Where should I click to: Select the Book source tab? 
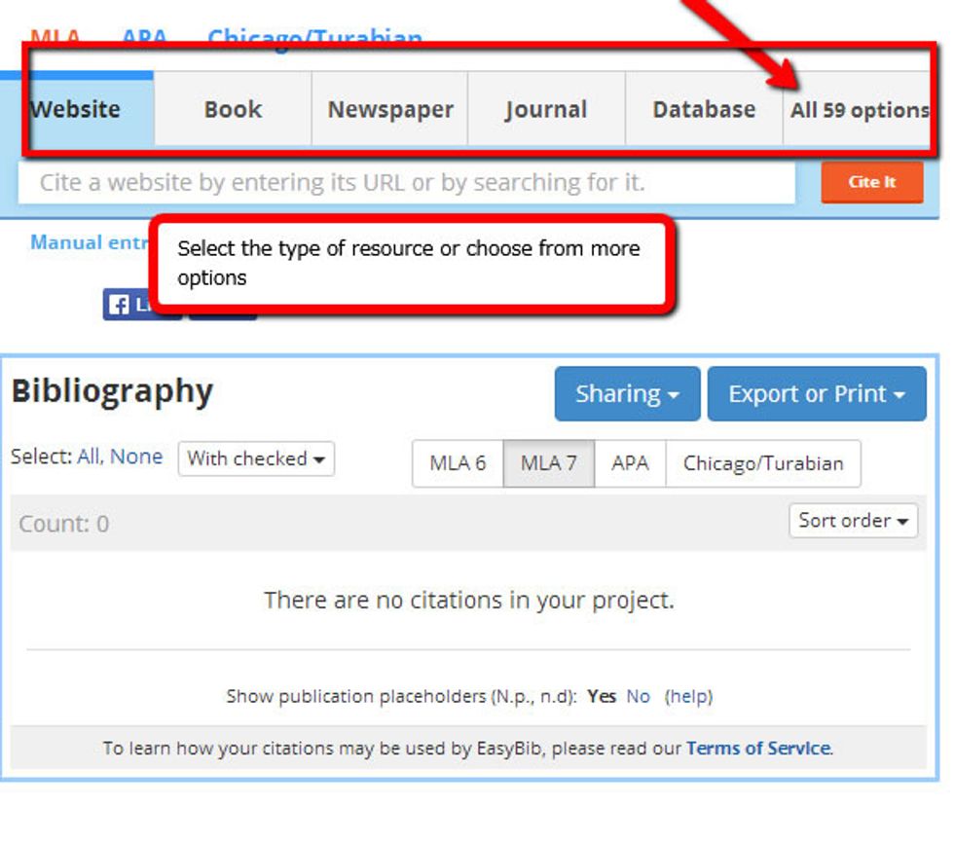(x=233, y=110)
